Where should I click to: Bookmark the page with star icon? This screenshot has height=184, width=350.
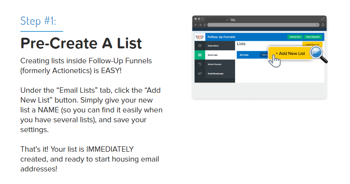pyautogui.click(x=317, y=25)
